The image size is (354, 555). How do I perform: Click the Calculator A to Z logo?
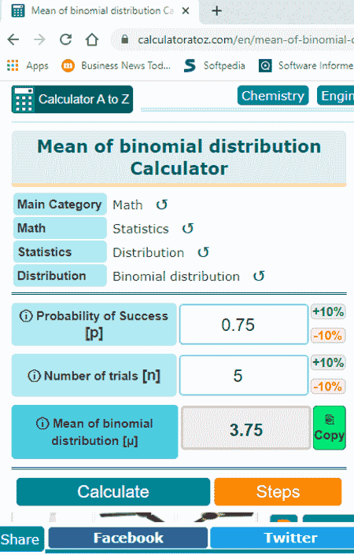(x=72, y=99)
